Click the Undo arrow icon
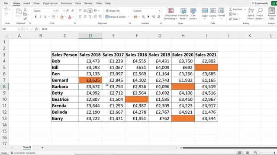 [x=6, y=9]
